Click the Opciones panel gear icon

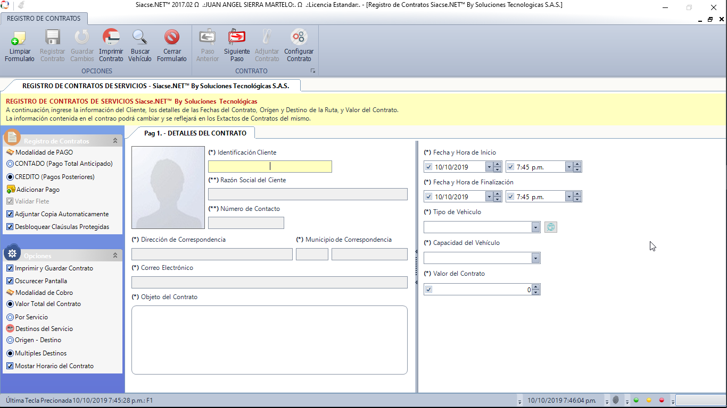click(x=12, y=253)
